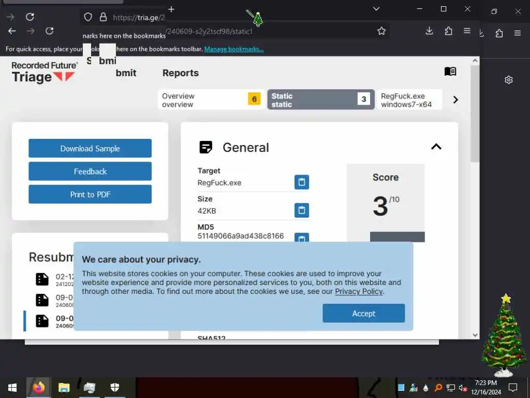Open File Explorer from the taskbar

pos(64,388)
